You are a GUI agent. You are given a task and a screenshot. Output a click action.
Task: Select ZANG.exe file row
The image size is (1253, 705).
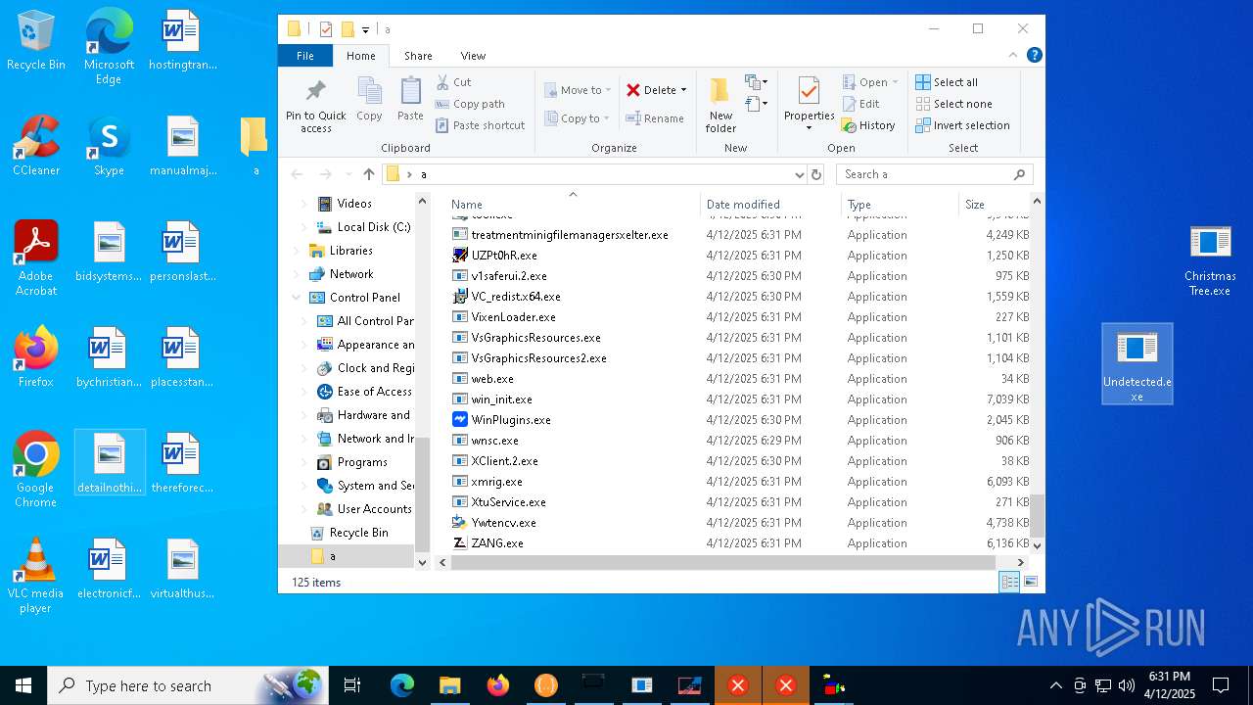(x=739, y=543)
